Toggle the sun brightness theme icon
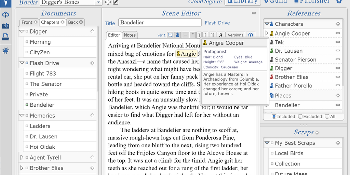The width and height of the screenshot is (350, 175). tap(5, 51)
